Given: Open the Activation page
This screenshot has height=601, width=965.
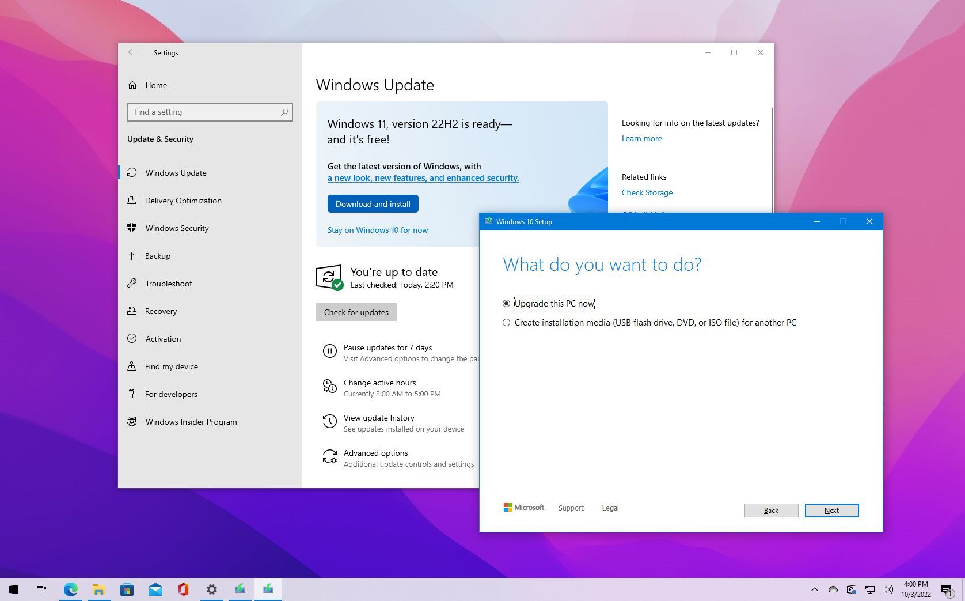Looking at the screenshot, I should (163, 339).
